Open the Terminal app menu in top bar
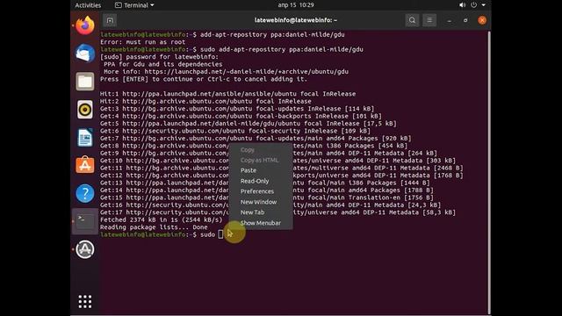562x316 pixels. coord(134,5)
